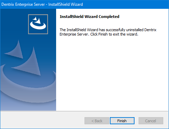Image resolution: width=169 pixels, height=129 pixels.
Task: Click the grayed-out Back button
Action: coord(97,121)
